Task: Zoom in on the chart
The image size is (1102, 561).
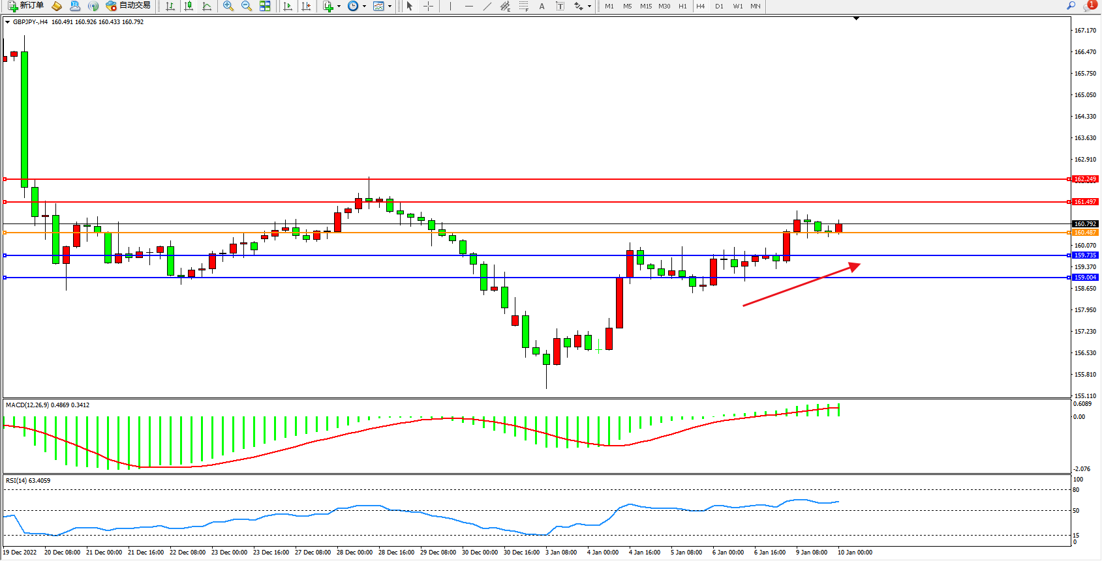Action: (228, 6)
